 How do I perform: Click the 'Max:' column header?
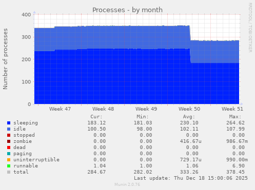[235, 117]
